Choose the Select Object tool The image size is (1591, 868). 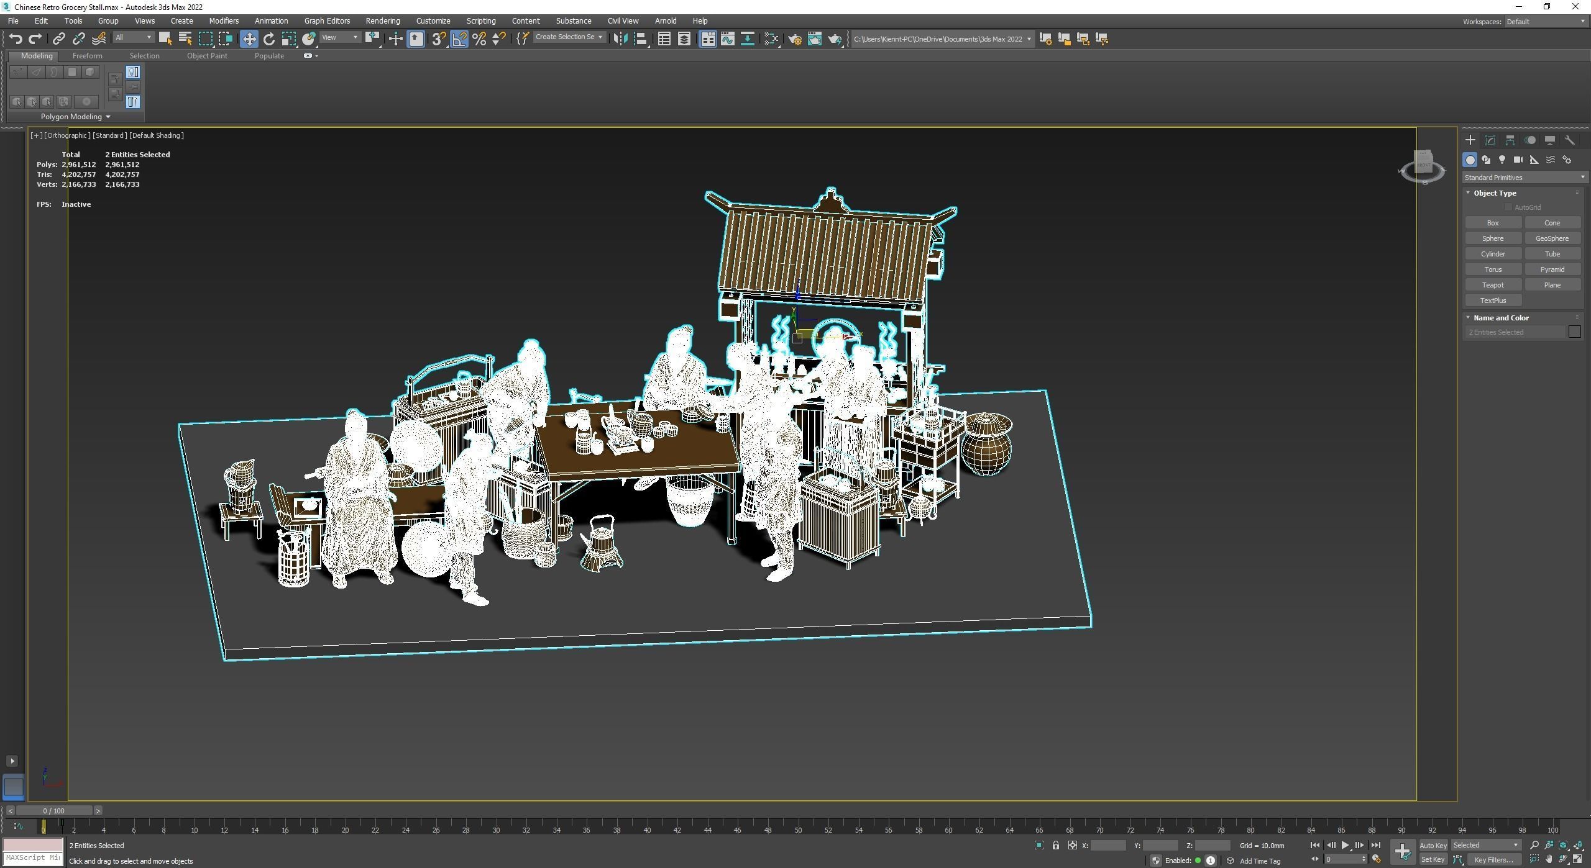pos(165,39)
